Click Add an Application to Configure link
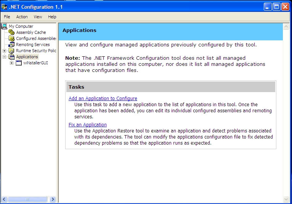This screenshot has width=292, height=204. [x=103, y=98]
